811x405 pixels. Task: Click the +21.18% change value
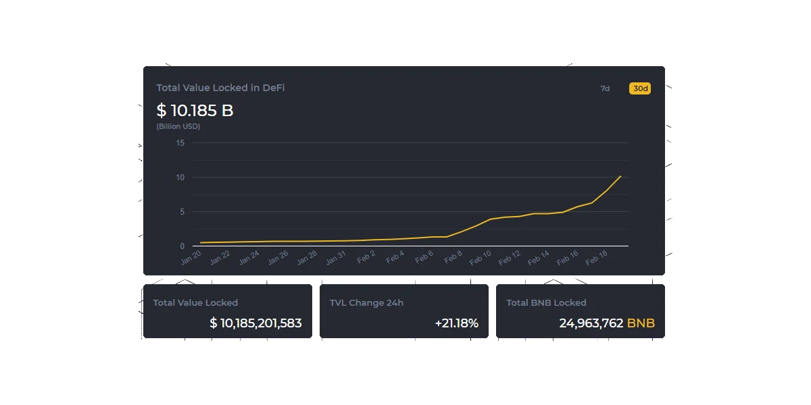pos(457,323)
